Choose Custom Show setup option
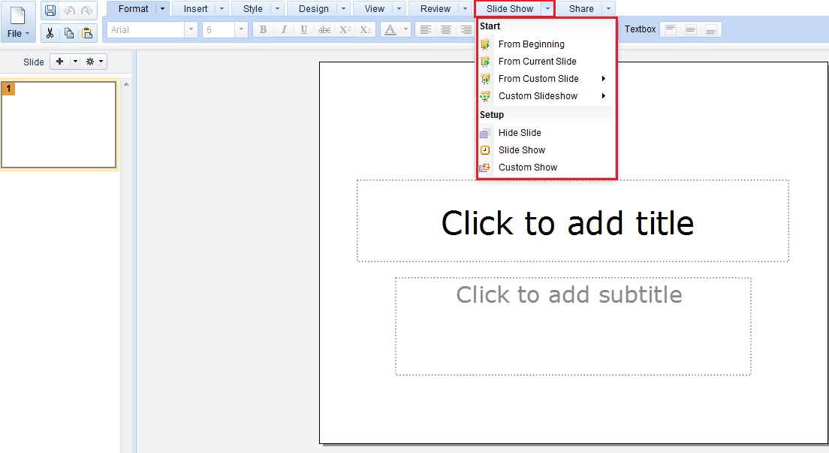This screenshot has width=829, height=453. (x=546, y=168)
